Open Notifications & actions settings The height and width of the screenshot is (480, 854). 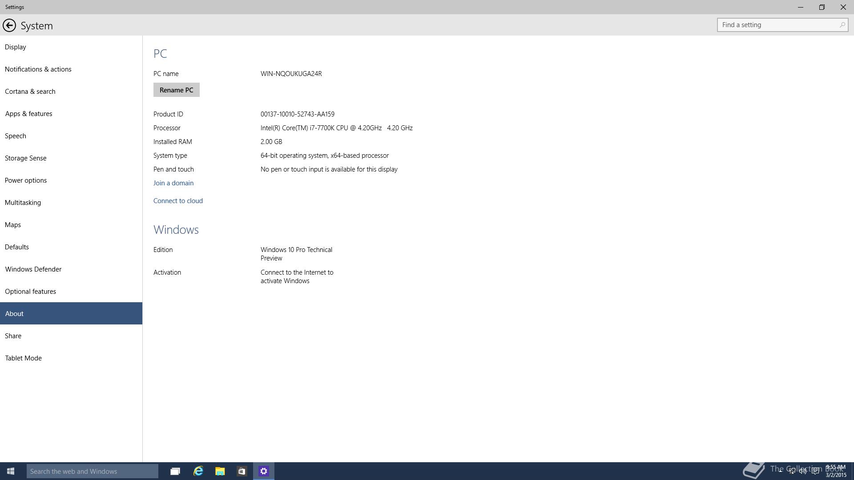click(x=71, y=69)
